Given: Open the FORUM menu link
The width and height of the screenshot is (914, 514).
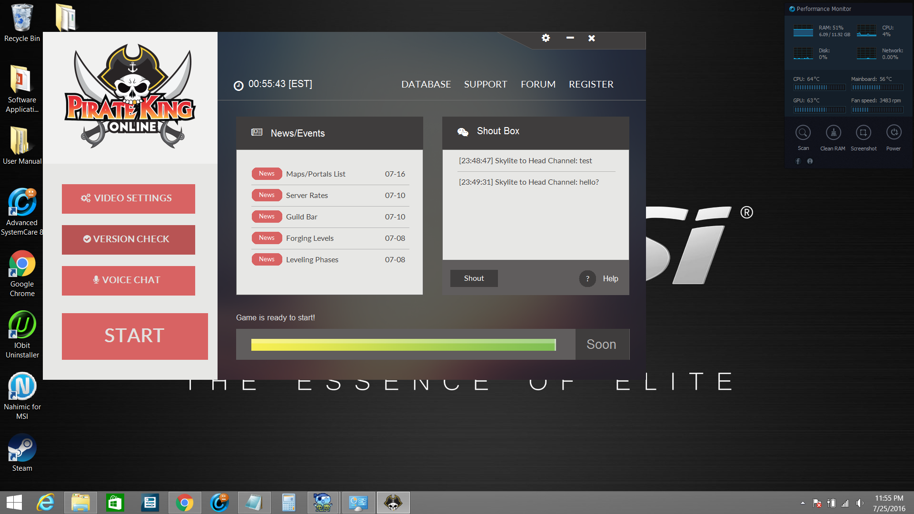Looking at the screenshot, I should coord(538,85).
